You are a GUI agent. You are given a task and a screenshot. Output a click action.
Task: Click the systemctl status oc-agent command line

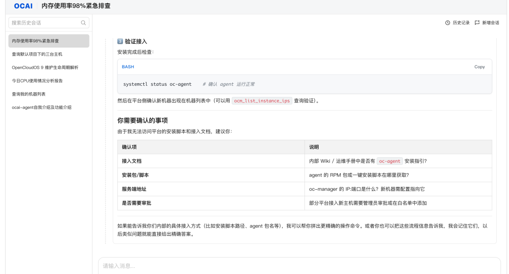(x=157, y=84)
